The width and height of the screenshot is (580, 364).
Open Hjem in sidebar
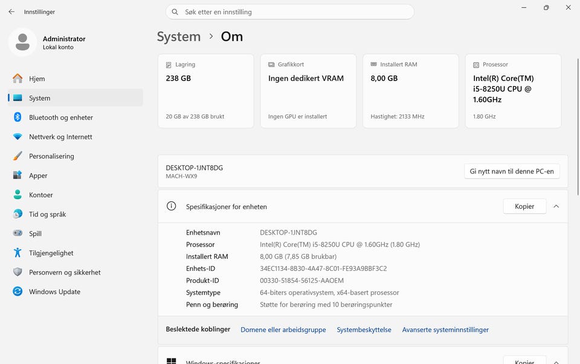coord(75,79)
